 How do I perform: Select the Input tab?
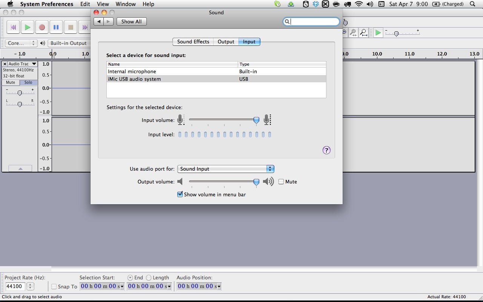click(x=249, y=42)
